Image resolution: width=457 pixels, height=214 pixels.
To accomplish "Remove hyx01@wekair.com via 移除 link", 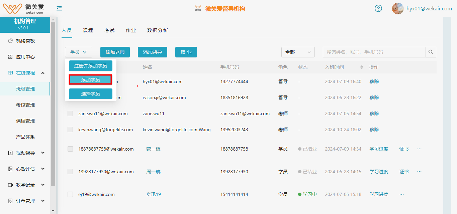I will [374, 81].
